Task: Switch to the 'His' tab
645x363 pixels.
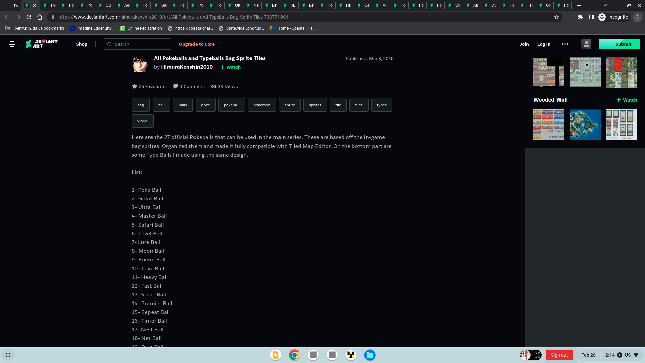Action: (x=345, y=5)
